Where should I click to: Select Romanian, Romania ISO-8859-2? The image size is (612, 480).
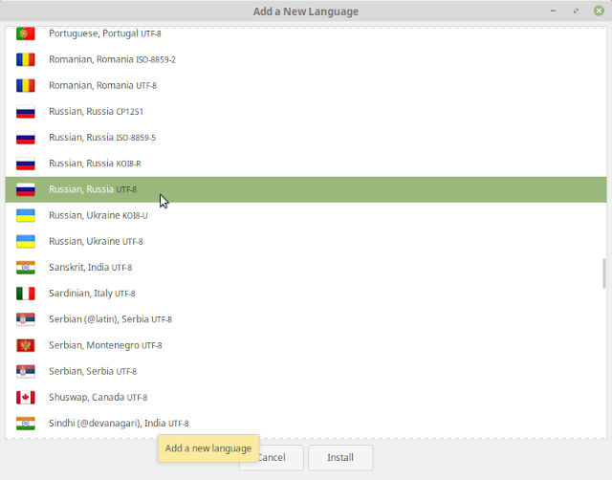(x=306, y=59)
